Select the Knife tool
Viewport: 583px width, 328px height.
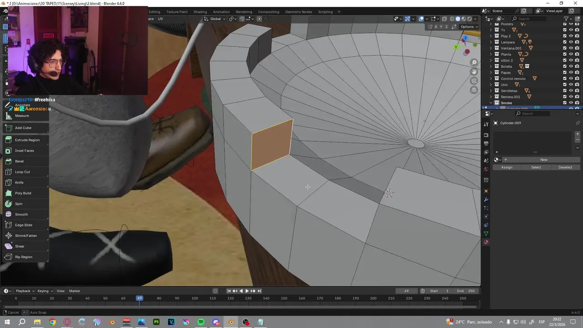(x=26, y=182)
